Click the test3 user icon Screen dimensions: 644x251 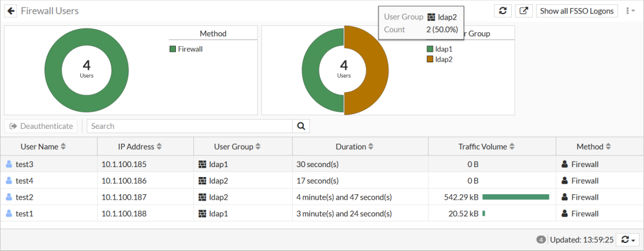pos(9,165)
